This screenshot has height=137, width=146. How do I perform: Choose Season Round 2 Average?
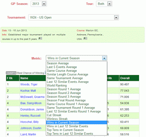pos(77,93)
